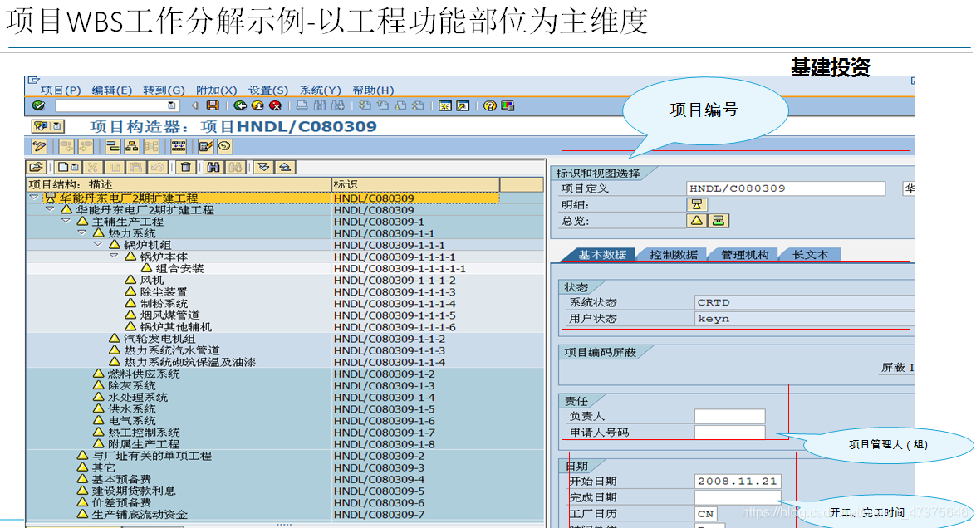Open the command field history dropdown
This screenshot has height=528, width=976.
tap(171, 105)
